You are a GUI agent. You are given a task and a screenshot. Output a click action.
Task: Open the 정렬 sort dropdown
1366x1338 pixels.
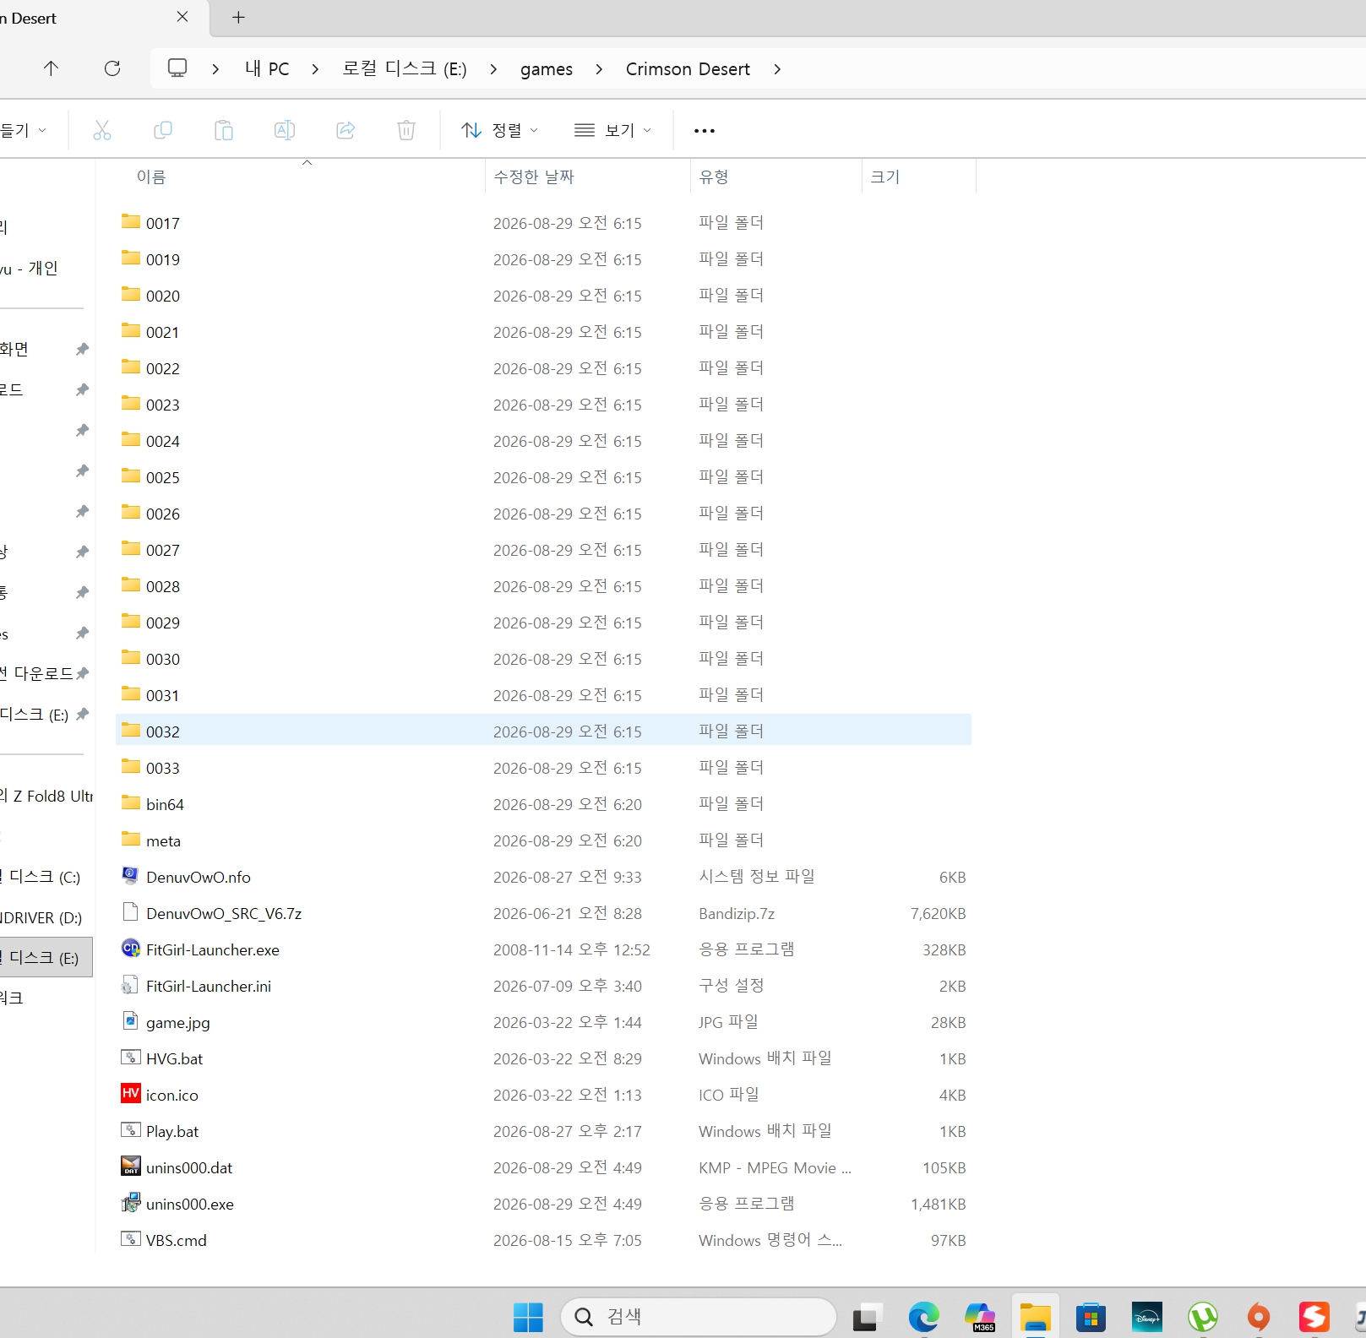pos(499,130)
